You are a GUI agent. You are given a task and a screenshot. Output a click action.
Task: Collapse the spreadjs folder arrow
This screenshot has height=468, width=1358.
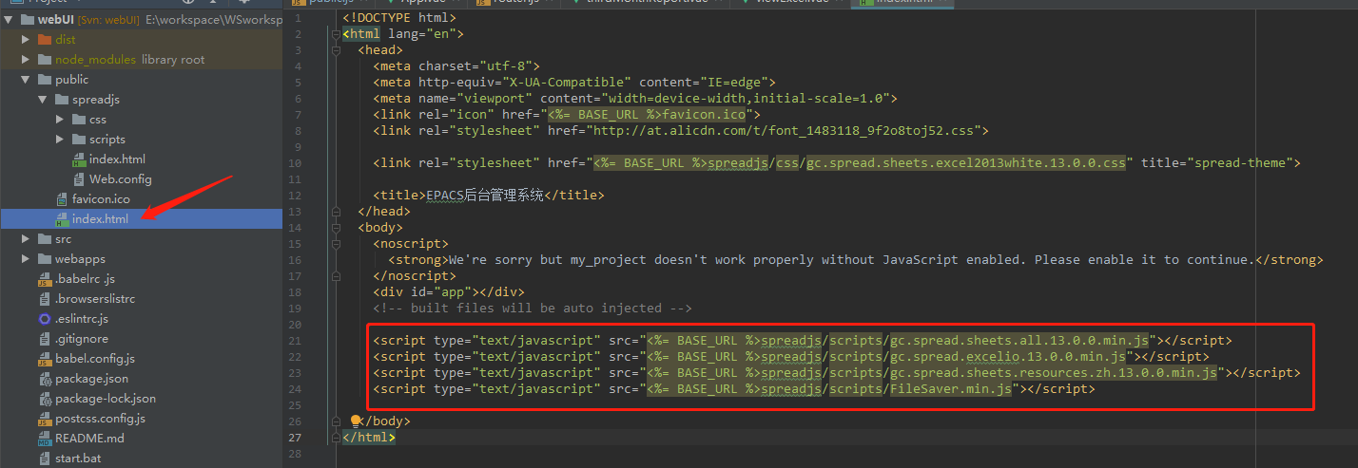point(43,100)
